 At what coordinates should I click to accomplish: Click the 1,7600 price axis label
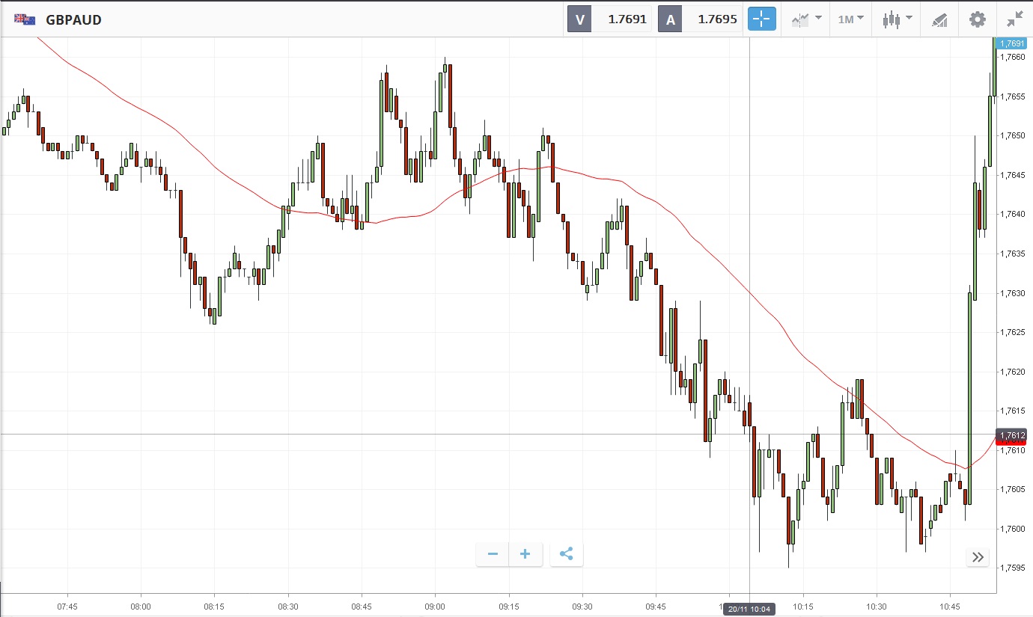click(x=1013, y=529)
